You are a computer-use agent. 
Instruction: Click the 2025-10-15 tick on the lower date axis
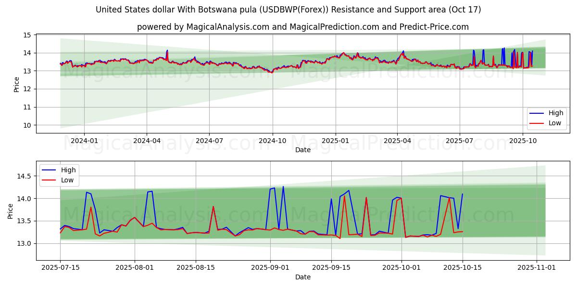point(463,268)
